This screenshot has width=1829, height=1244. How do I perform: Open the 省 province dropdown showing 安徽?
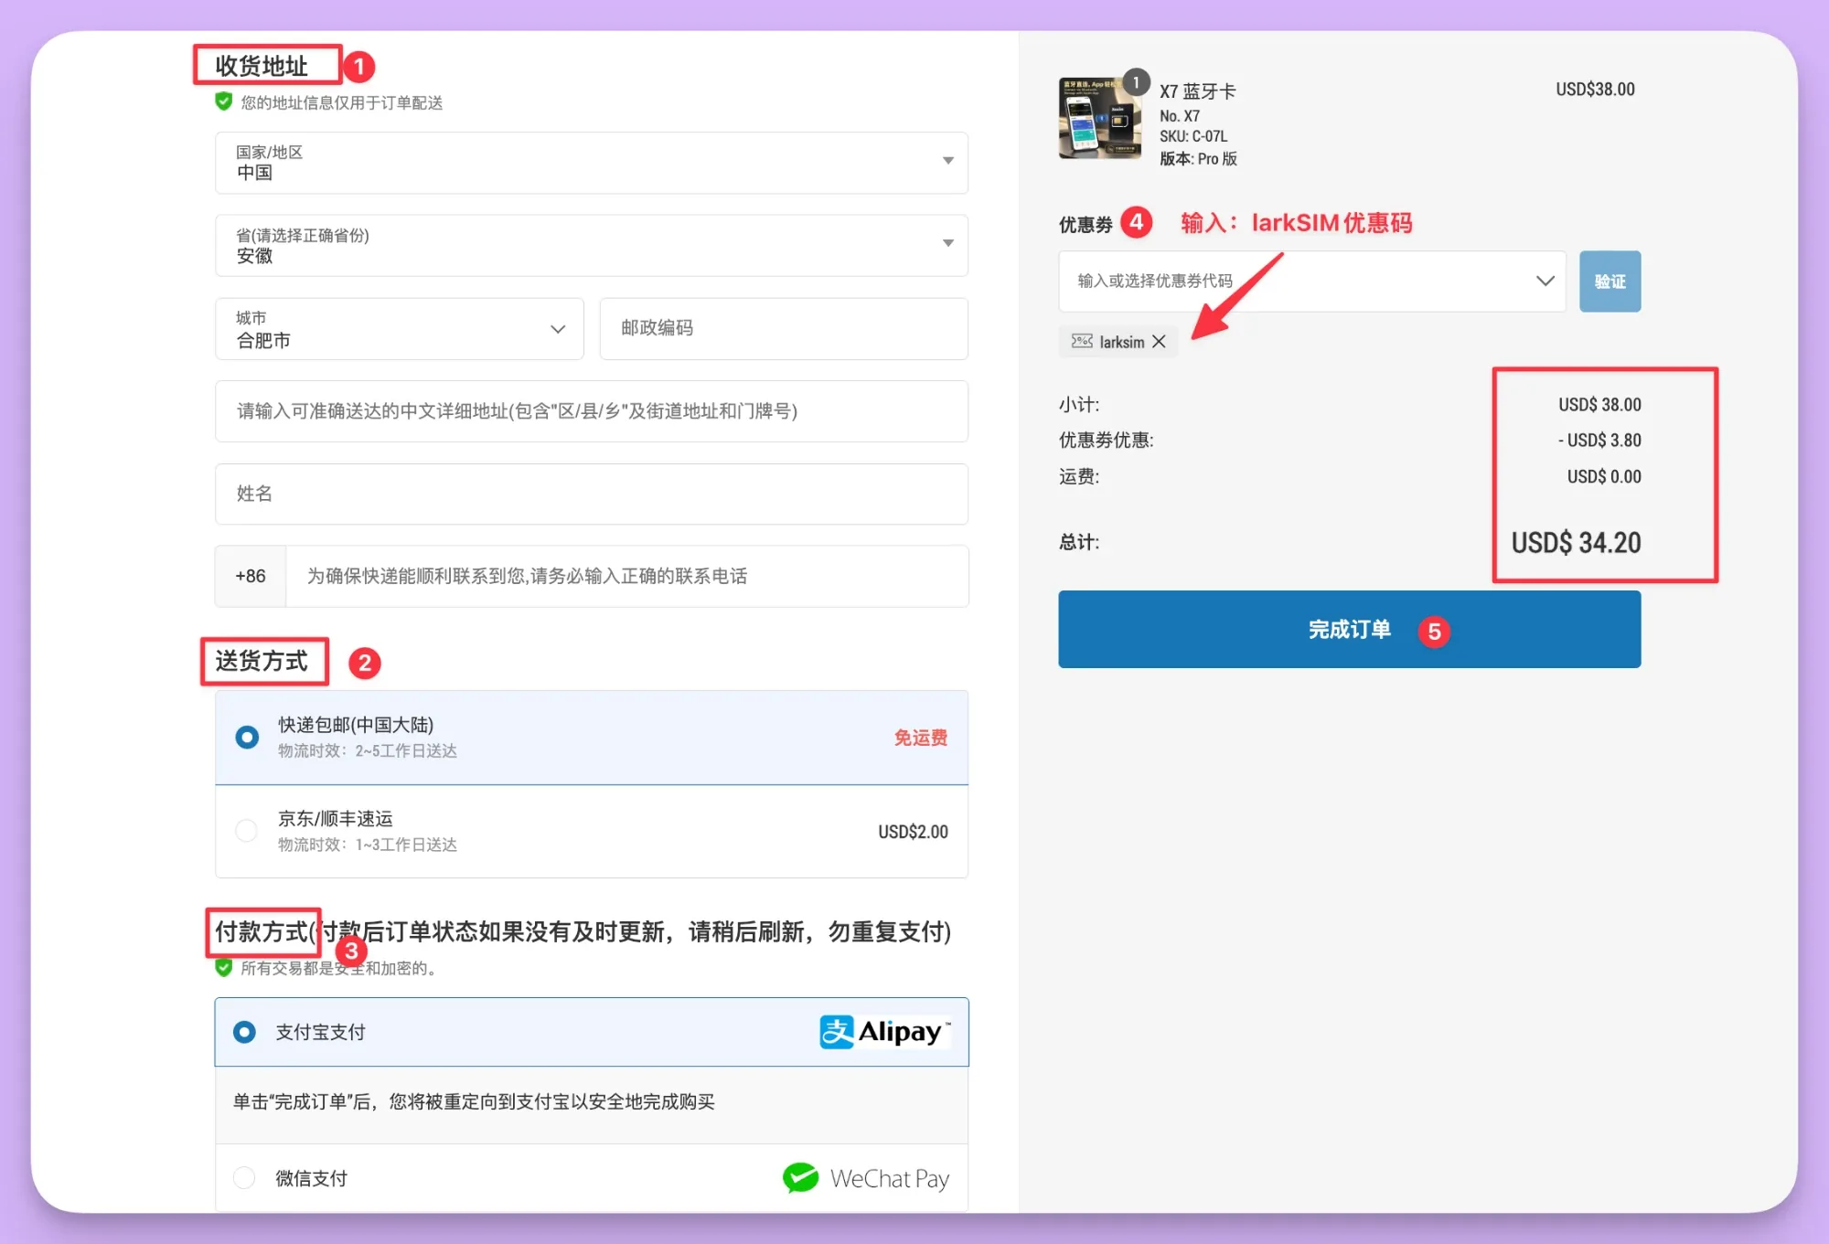(592, 245)
